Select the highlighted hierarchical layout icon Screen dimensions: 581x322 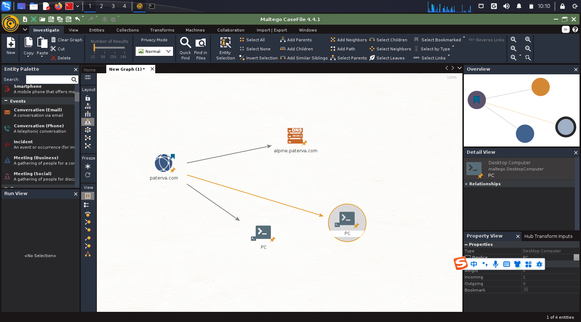[x=88, y=122]
